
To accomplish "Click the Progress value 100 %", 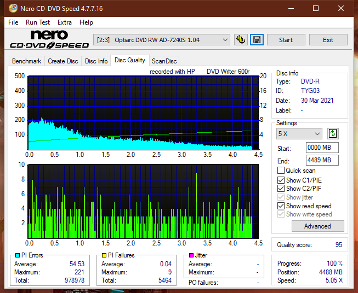I will (335, 263).
